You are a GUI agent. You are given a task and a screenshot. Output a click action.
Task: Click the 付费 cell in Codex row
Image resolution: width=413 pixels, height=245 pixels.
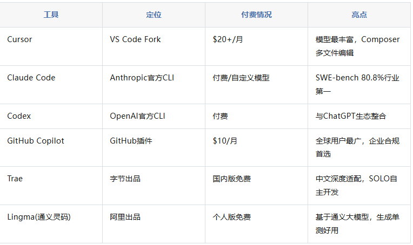tap(257, 116)
